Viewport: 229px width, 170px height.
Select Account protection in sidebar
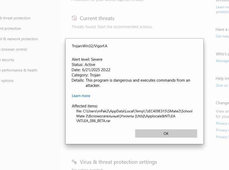point(10,29)
